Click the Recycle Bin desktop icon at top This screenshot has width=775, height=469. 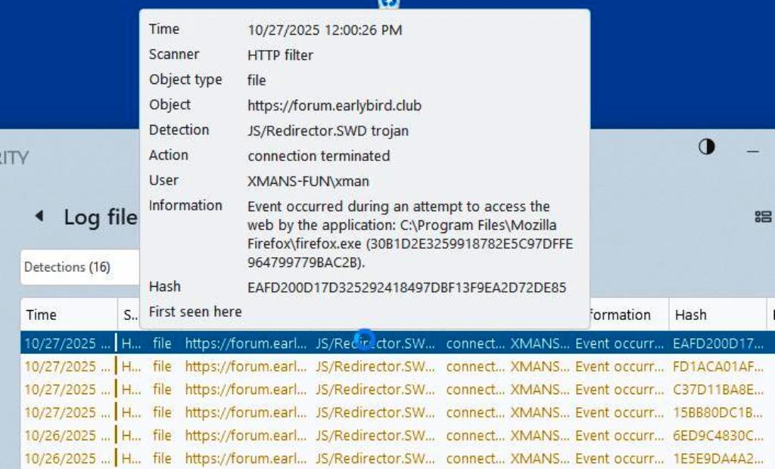coord(388,4)
